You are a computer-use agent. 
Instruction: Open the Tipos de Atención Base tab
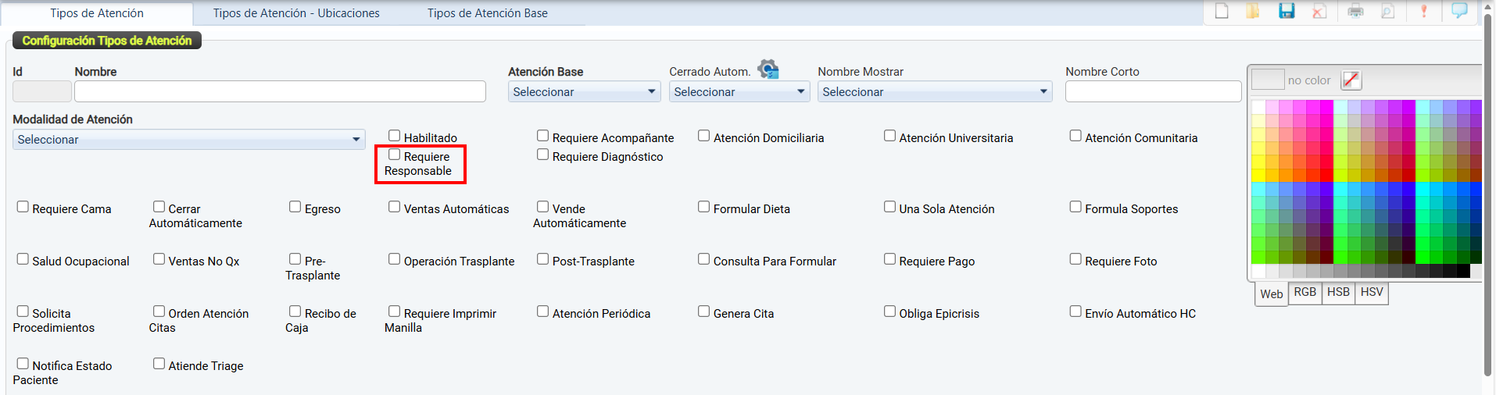coord(487,13)
